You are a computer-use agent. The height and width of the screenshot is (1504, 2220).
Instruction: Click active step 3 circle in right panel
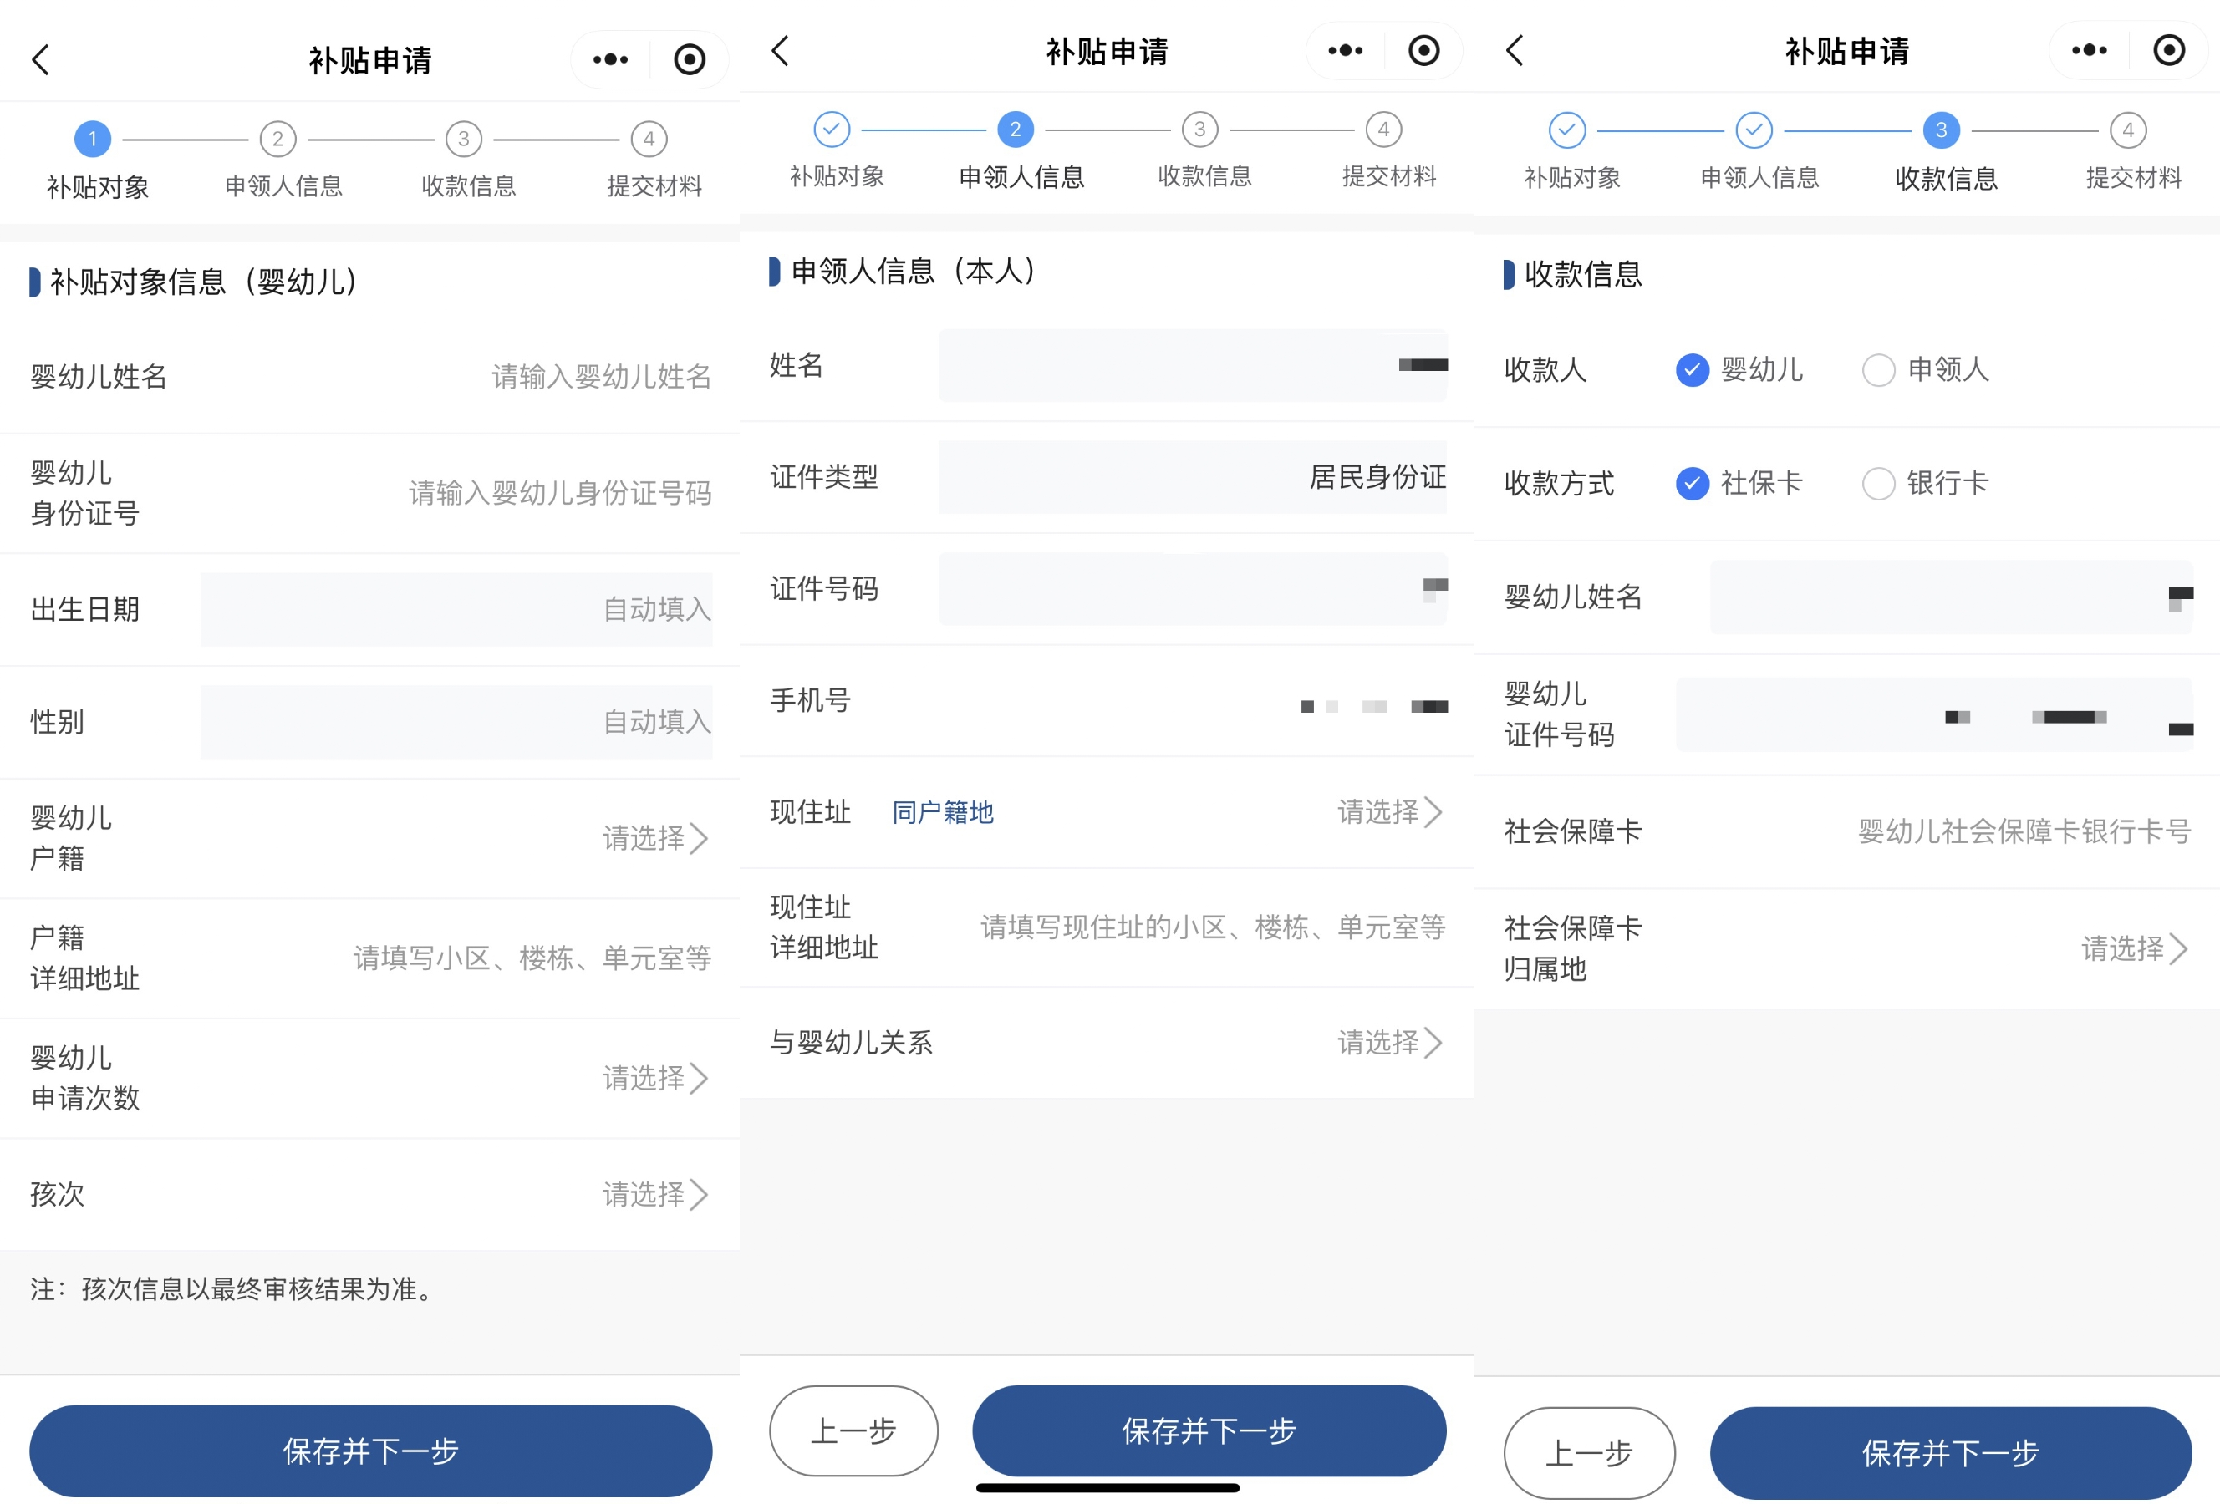[1941, 131]
